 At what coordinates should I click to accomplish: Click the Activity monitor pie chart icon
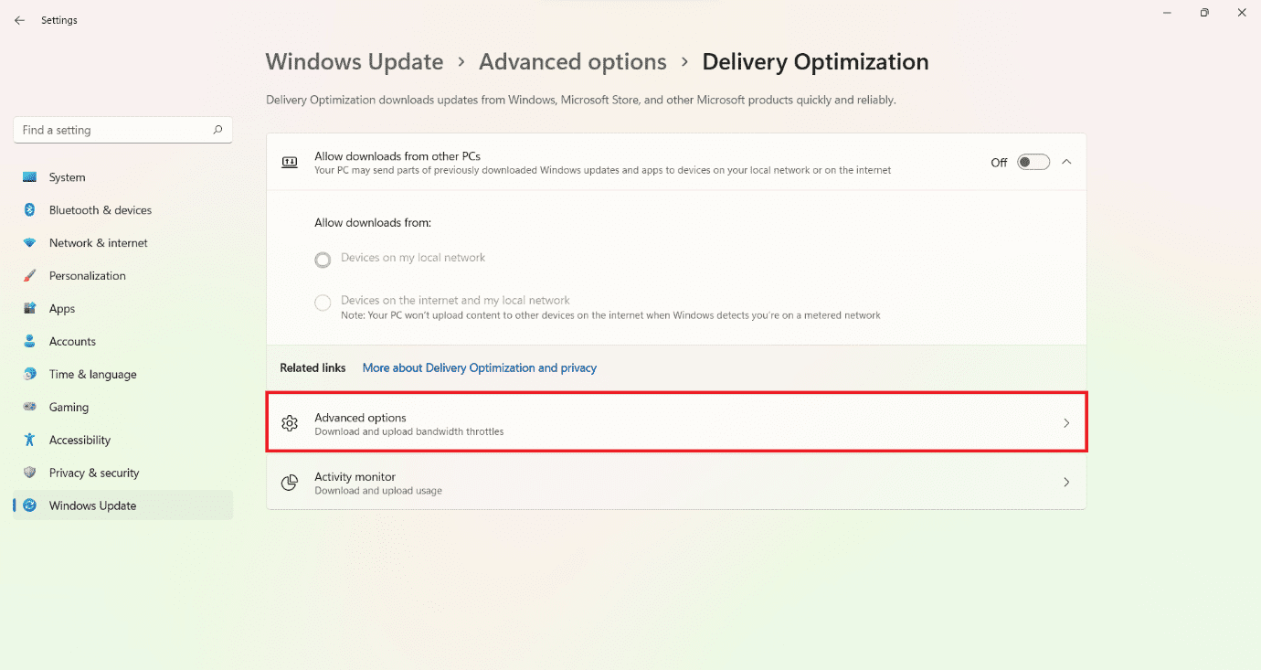pyautogui.click(x=290, y=483)
